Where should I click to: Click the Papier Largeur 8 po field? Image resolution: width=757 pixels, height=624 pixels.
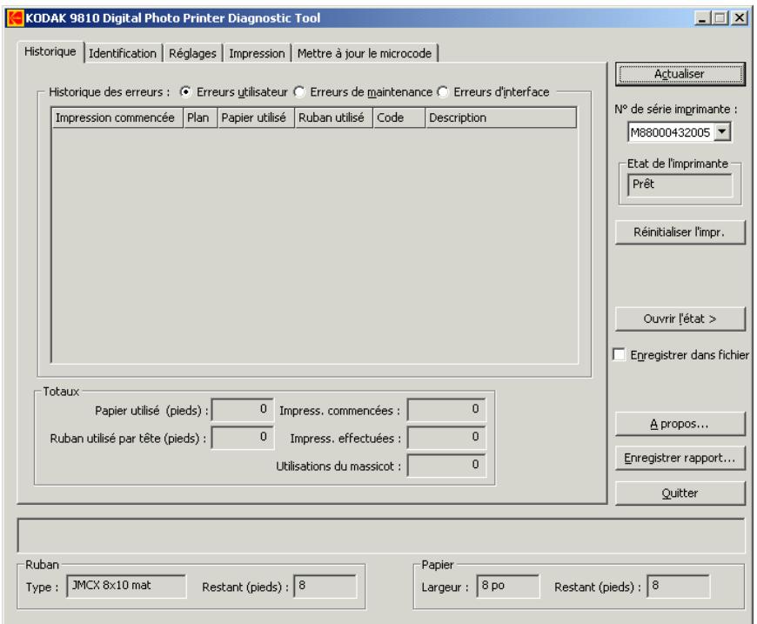[508, 586]
